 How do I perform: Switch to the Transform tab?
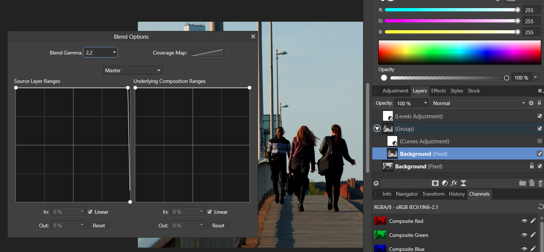tap(433, 194)
